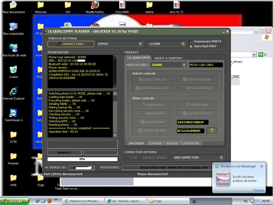Launch Mozilla Firefox desktop shortcut
Image resolution: width=273 pixels, height=205 pixels.
coord(95,7)
